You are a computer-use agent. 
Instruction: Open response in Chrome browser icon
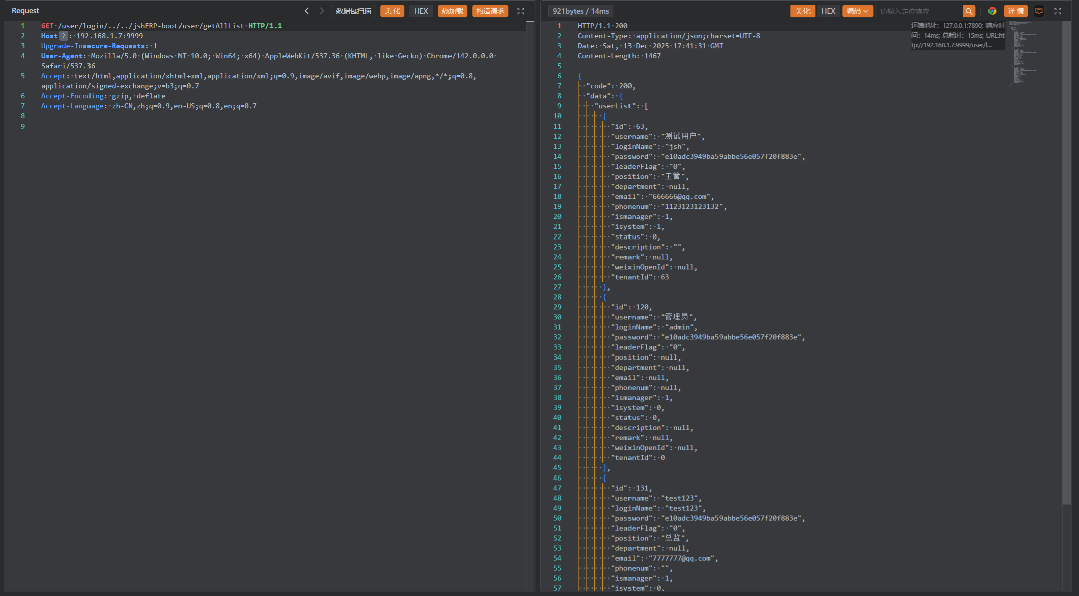pos(992,11)
